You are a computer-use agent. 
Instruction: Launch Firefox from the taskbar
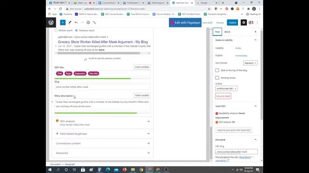(125, 170)
